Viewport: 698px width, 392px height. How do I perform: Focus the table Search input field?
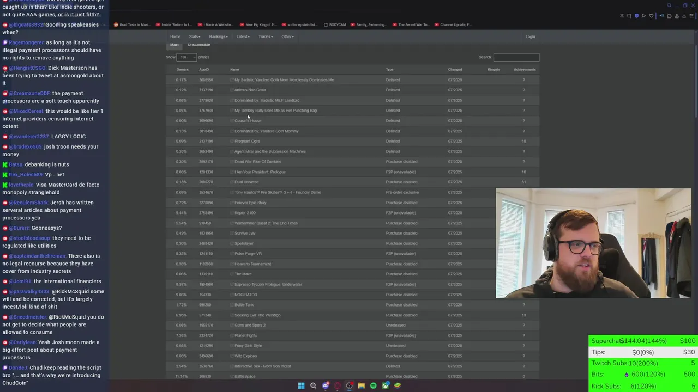point(516,57)
